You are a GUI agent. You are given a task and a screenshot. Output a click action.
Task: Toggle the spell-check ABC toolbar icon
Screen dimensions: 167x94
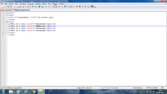tap(92, 7)
